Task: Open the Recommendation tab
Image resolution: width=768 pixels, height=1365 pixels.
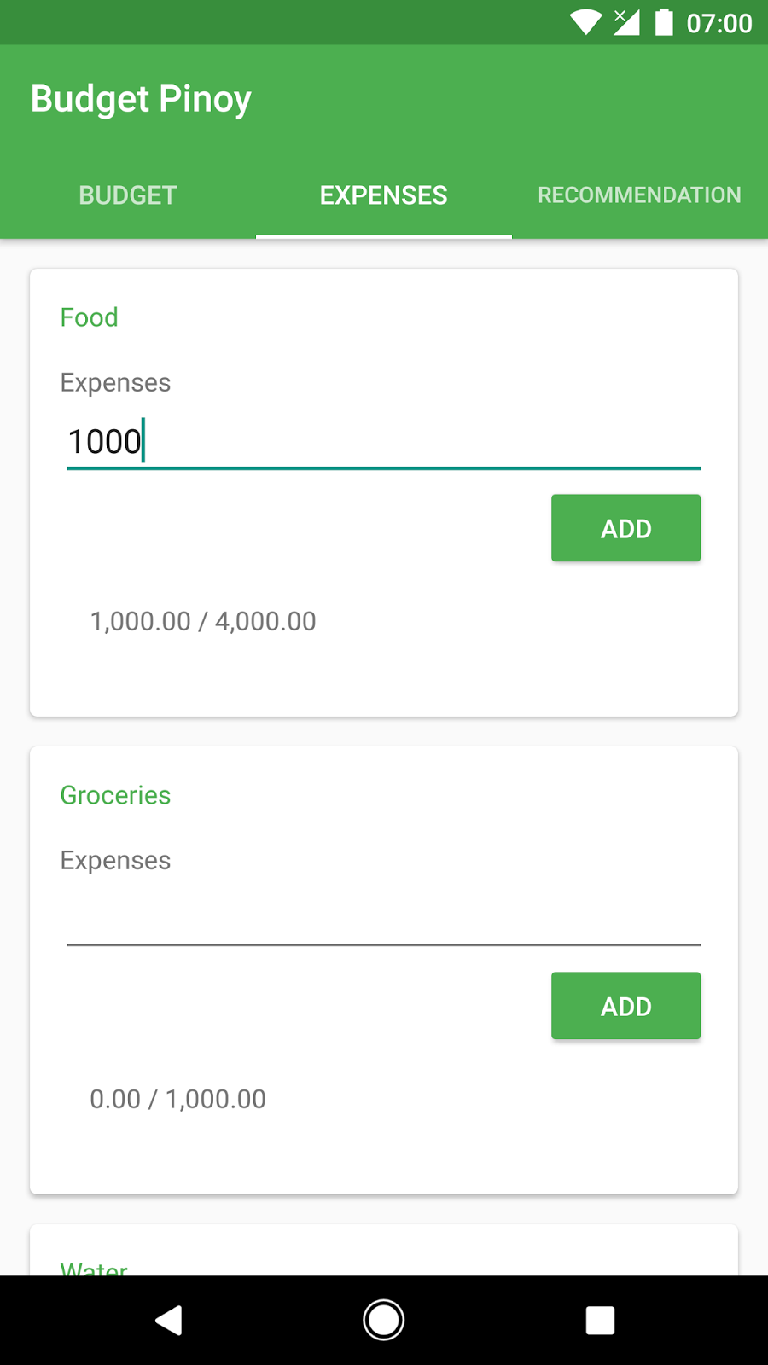Action: coord(639,195)
